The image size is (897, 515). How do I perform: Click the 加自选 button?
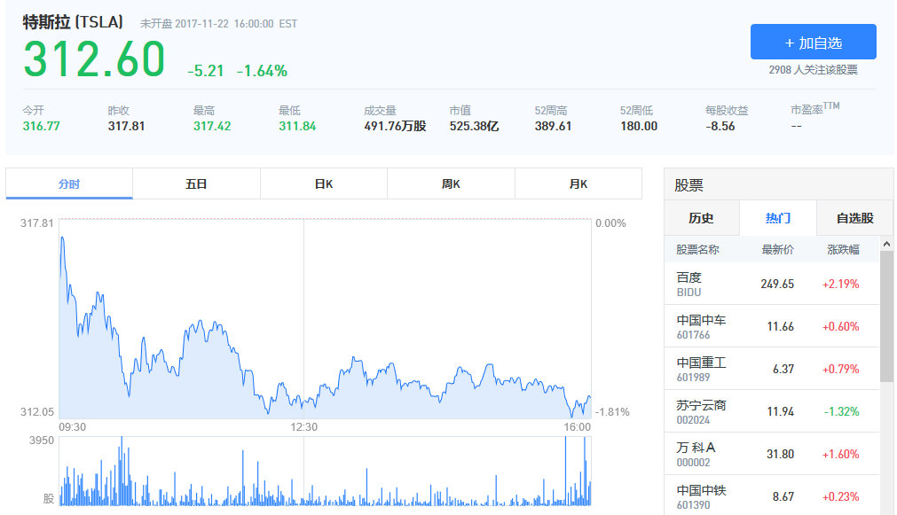pyautogui.click(x=813, y=42)
